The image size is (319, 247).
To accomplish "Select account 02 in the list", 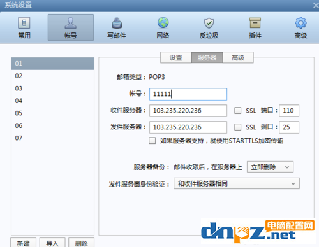I will [52, 76].
